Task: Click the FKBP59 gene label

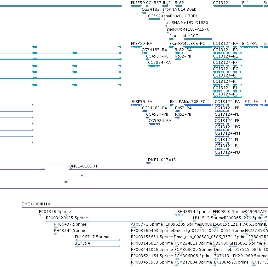Action: click(x=138, y=3)
